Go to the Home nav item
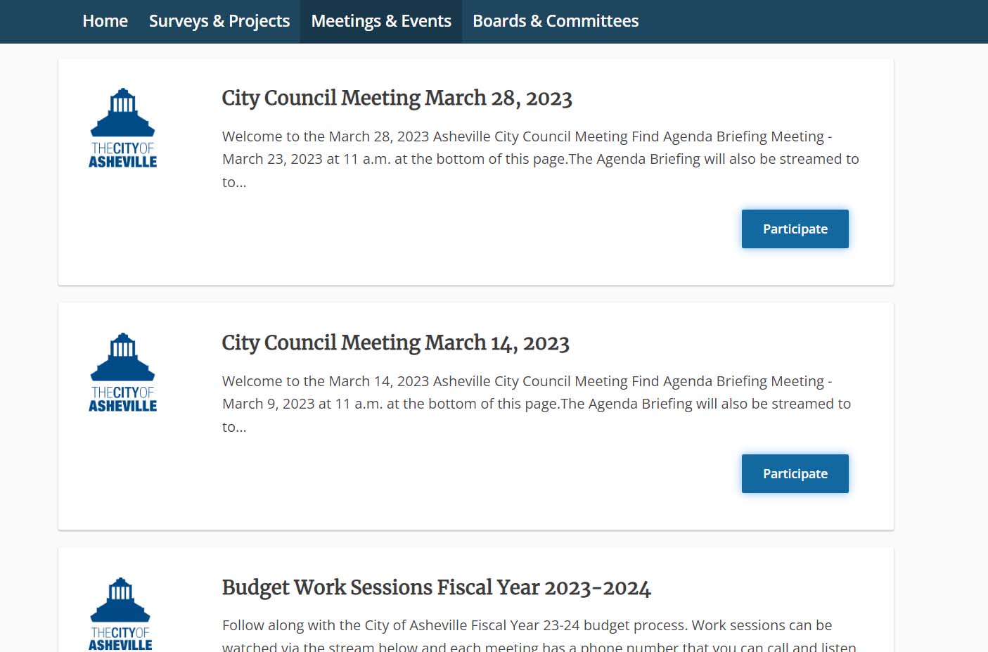This screenshot has height=652, width=988. 105,21
